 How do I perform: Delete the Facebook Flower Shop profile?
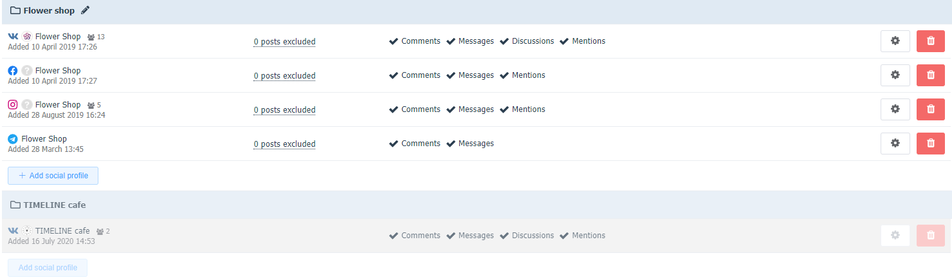click(x=930, y=75)
